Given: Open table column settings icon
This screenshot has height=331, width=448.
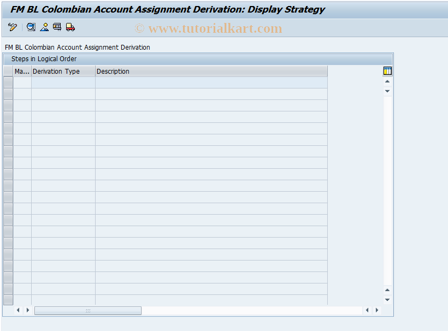Looking at the screenshot, I should (x=387, y=71).
